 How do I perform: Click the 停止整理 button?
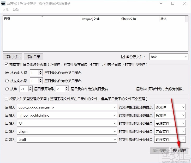pyautogui.click(x=159, y=150)
